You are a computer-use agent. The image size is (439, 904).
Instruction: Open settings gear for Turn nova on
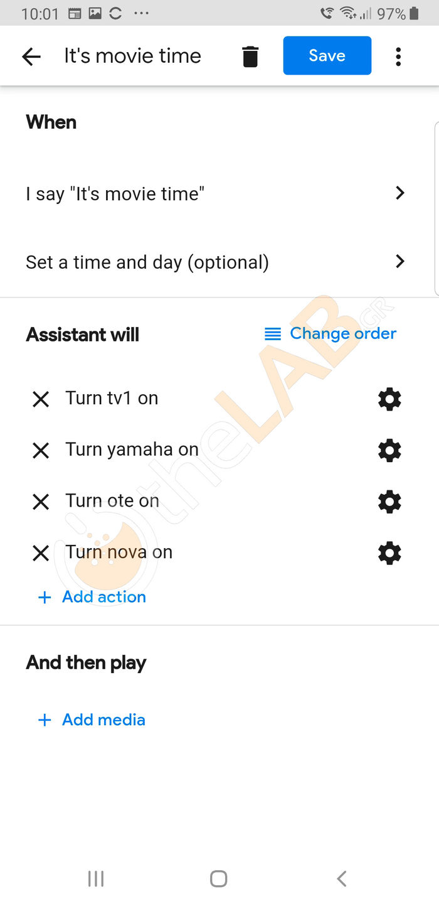tap(389, 553)
